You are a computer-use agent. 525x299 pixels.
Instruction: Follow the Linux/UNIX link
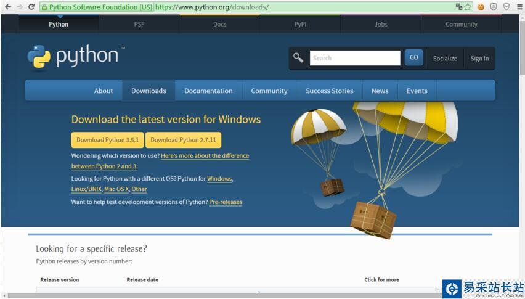86,189
